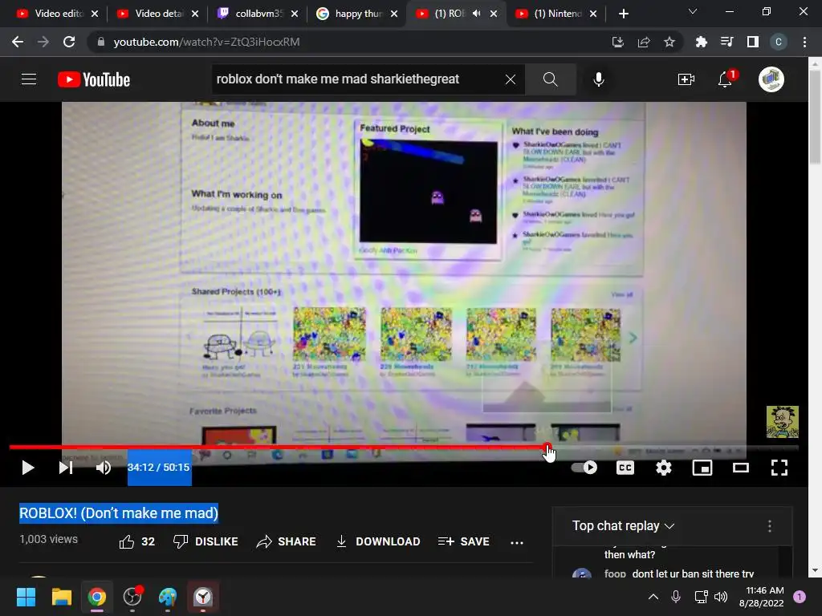The height and width of the screenshot is (616, 822).
Task: Click the browser address bar URL
Action: pyautogui.click(x=206, y=42)
